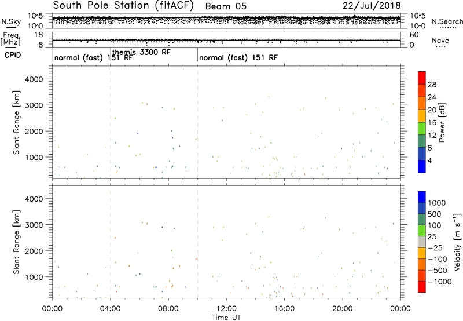Pick the blue 500–1000 Velocity swatch

point(422,208)
